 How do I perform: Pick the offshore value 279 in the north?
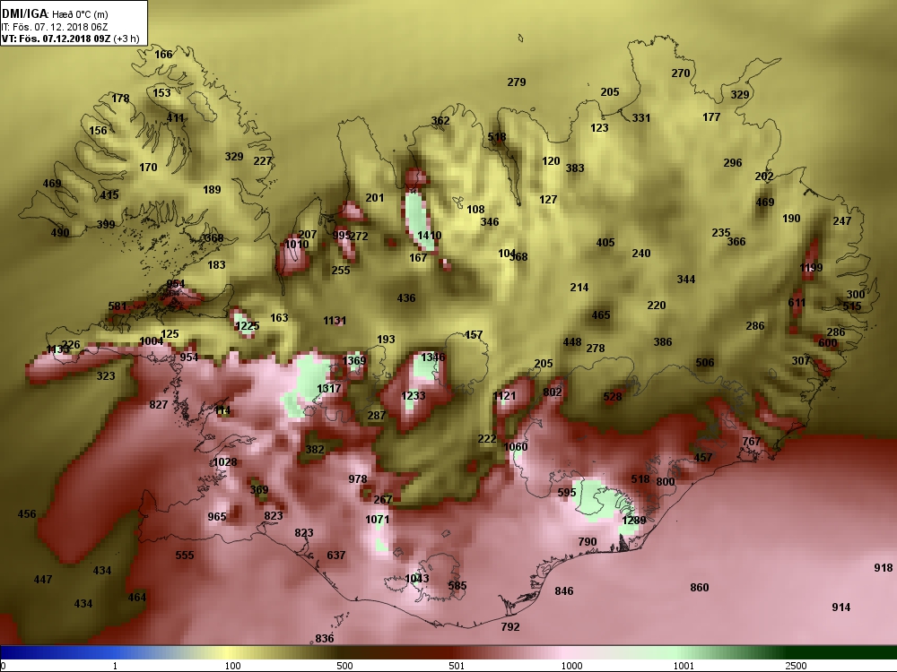coord(516,82)
